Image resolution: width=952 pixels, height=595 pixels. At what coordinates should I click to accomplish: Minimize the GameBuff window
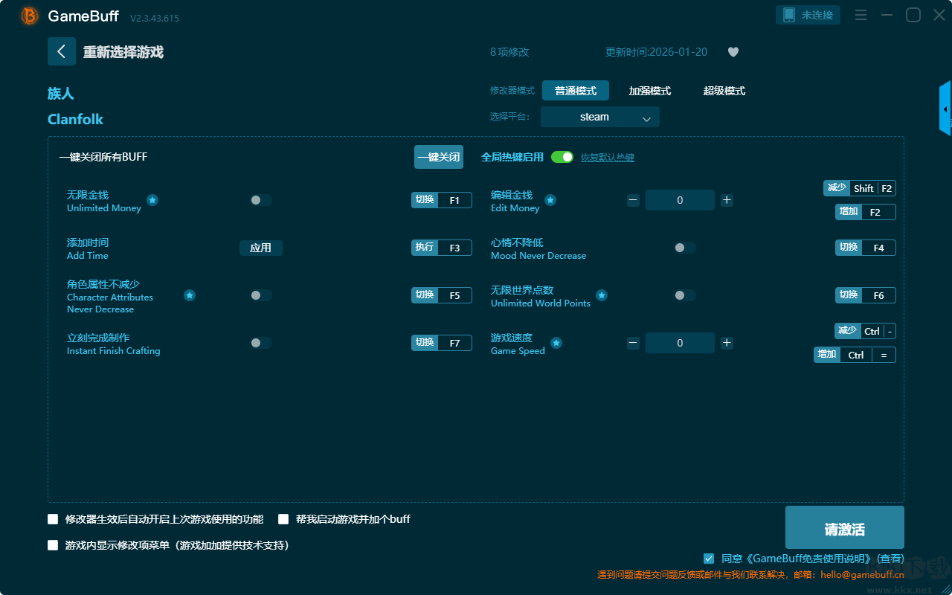pyautogui.click(x=887, y=15)
